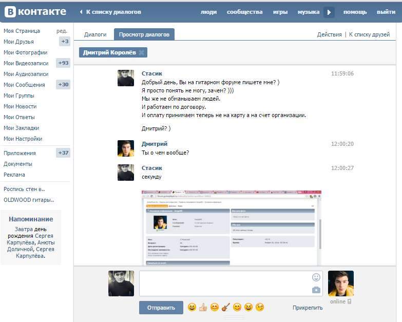Open Мои Аудиозаписи
The height and width of the screenshot is (322, 402).
pos(26,74)
